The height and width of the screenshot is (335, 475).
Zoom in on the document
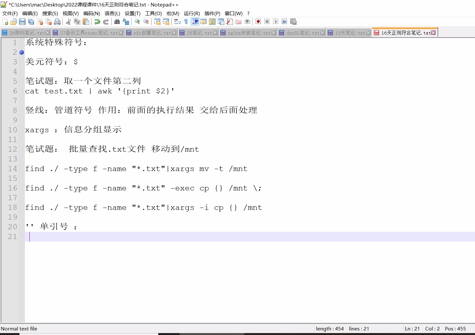click(137, 22)
